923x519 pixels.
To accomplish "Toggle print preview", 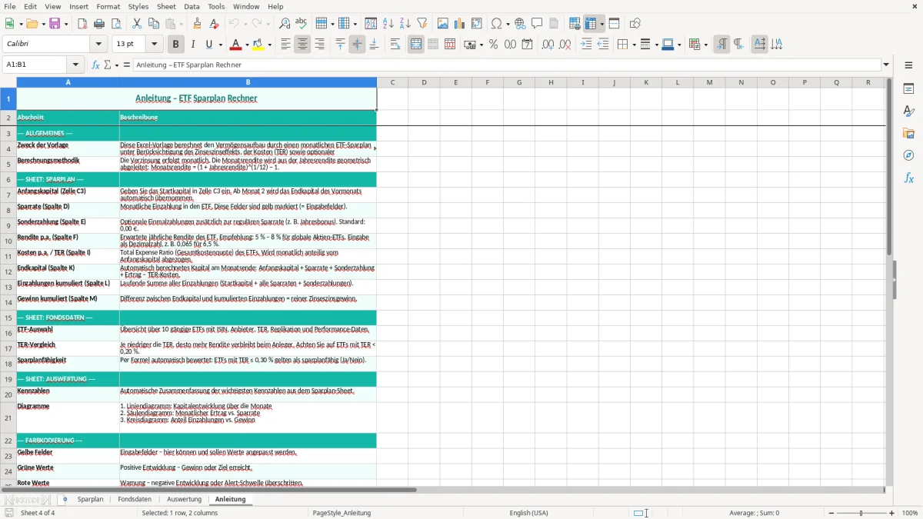I will [x=116, y=24].
